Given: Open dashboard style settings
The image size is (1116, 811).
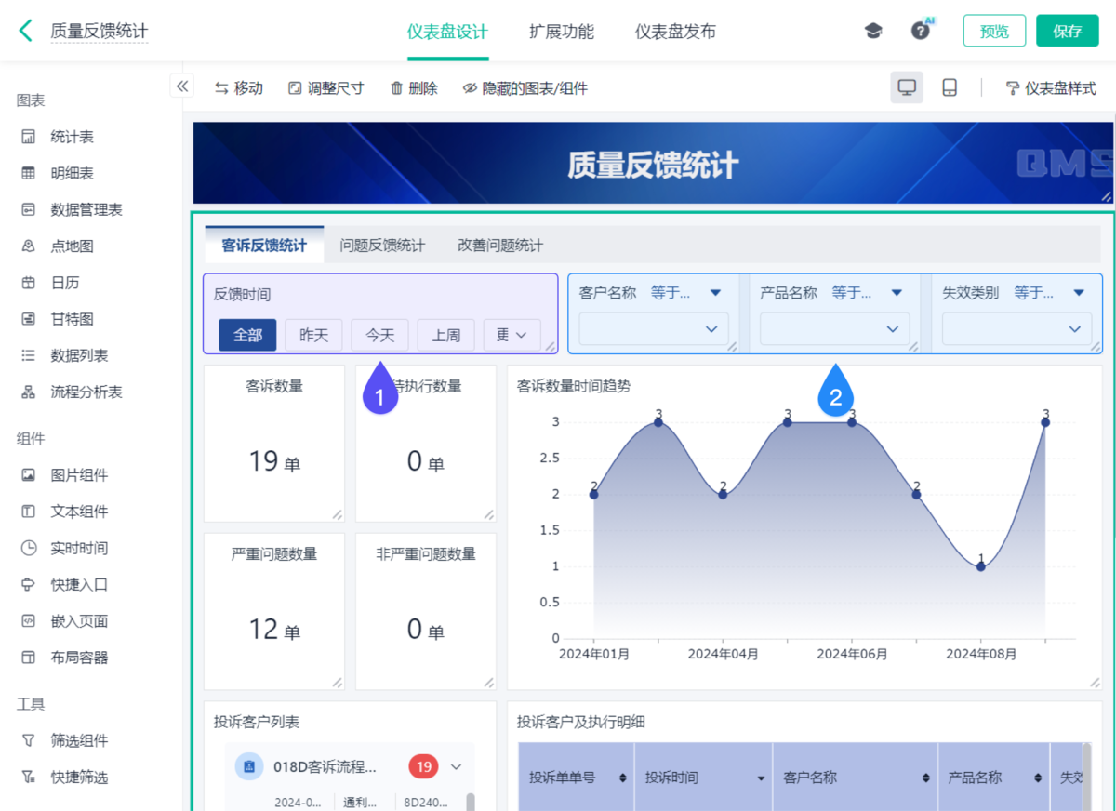Looking at the screenshot, I should coord(1051,88).
